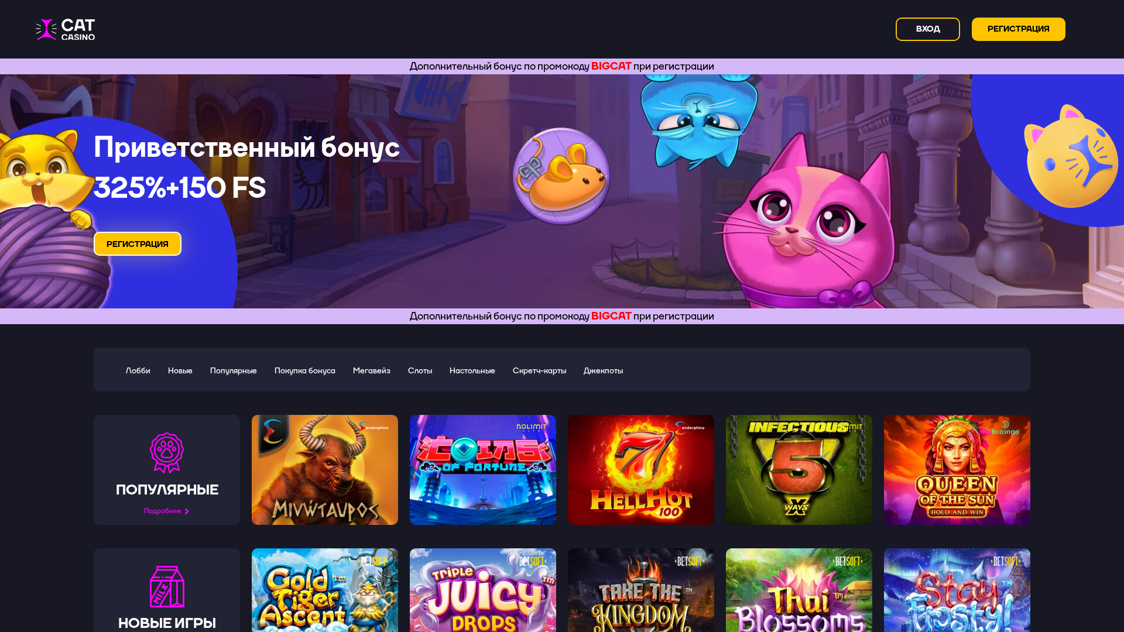Select the Слоты category
Image resolution: width=1124 pixels, height=632 pixels.
[420, 371]
